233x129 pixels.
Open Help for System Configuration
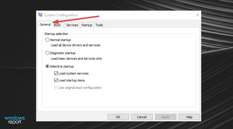(x=189, y=117)
